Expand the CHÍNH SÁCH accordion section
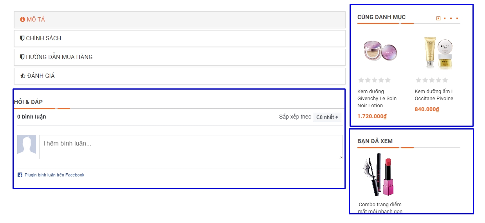The image size is (485, 223). coord(180,38)
